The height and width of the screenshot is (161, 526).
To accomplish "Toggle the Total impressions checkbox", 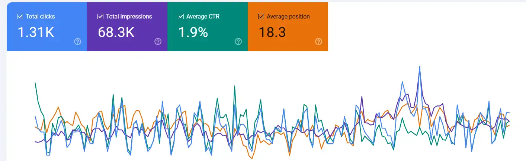I will tap(100, 17).
